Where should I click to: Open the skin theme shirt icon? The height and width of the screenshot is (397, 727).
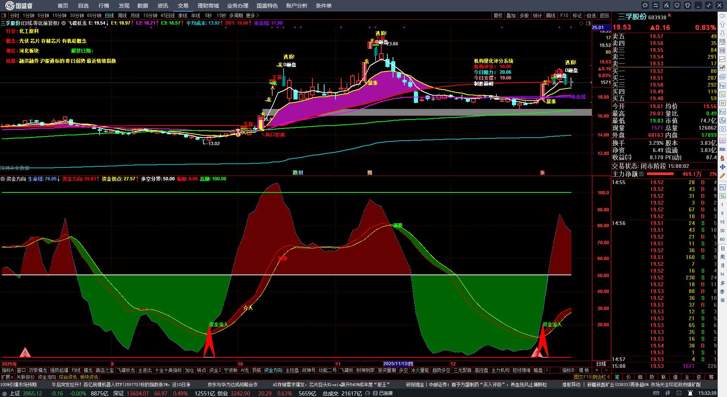(688, 5)
